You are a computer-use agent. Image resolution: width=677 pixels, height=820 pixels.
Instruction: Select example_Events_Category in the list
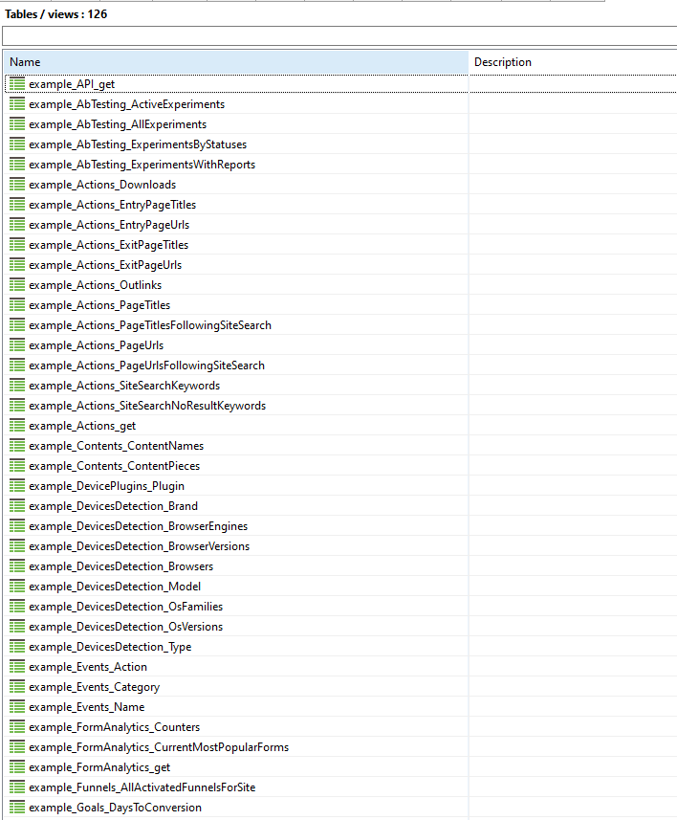coord(94,687)
